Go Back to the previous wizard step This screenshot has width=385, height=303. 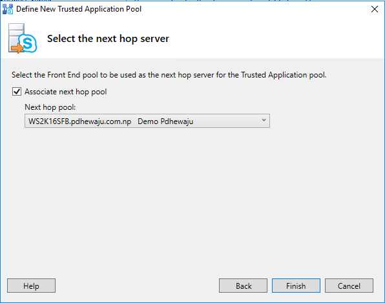click(x=243, y=286)
